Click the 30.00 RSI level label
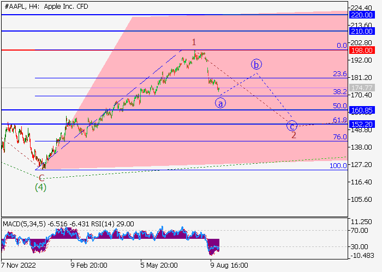This screenshot has width=382, height=272. pyautogui.click(x=359, y=247)
